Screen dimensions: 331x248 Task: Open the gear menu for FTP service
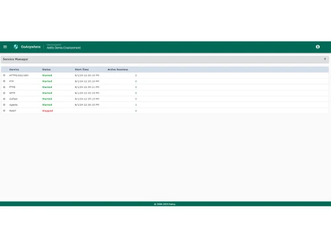tap(4, 81)
